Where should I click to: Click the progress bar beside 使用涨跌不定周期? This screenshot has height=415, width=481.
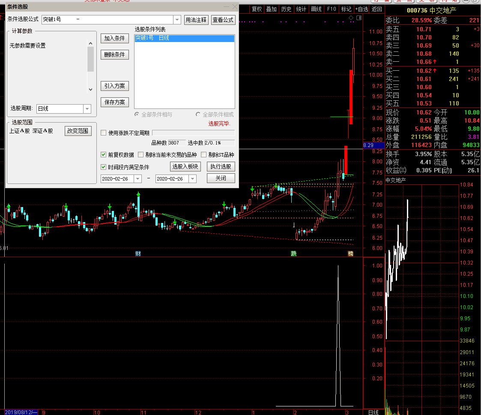coord(193,132)
